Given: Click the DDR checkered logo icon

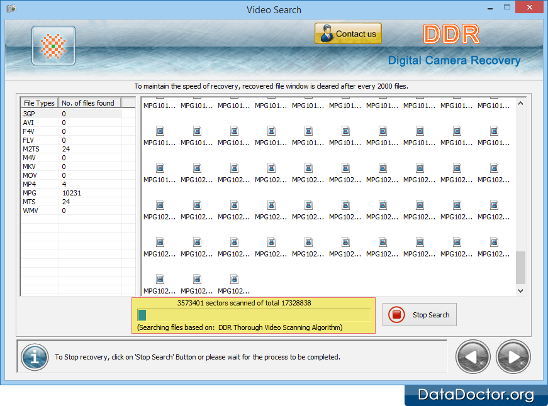Looking at the screenshot, I should [53, 45].
